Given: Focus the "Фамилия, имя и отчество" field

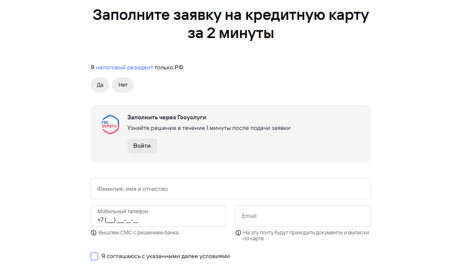Looking at the screenshot, I should click(x=231, y=189).
